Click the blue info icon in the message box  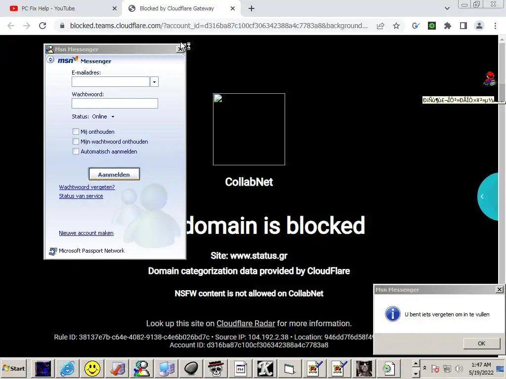pyautogui.click(x=393, y=314)
